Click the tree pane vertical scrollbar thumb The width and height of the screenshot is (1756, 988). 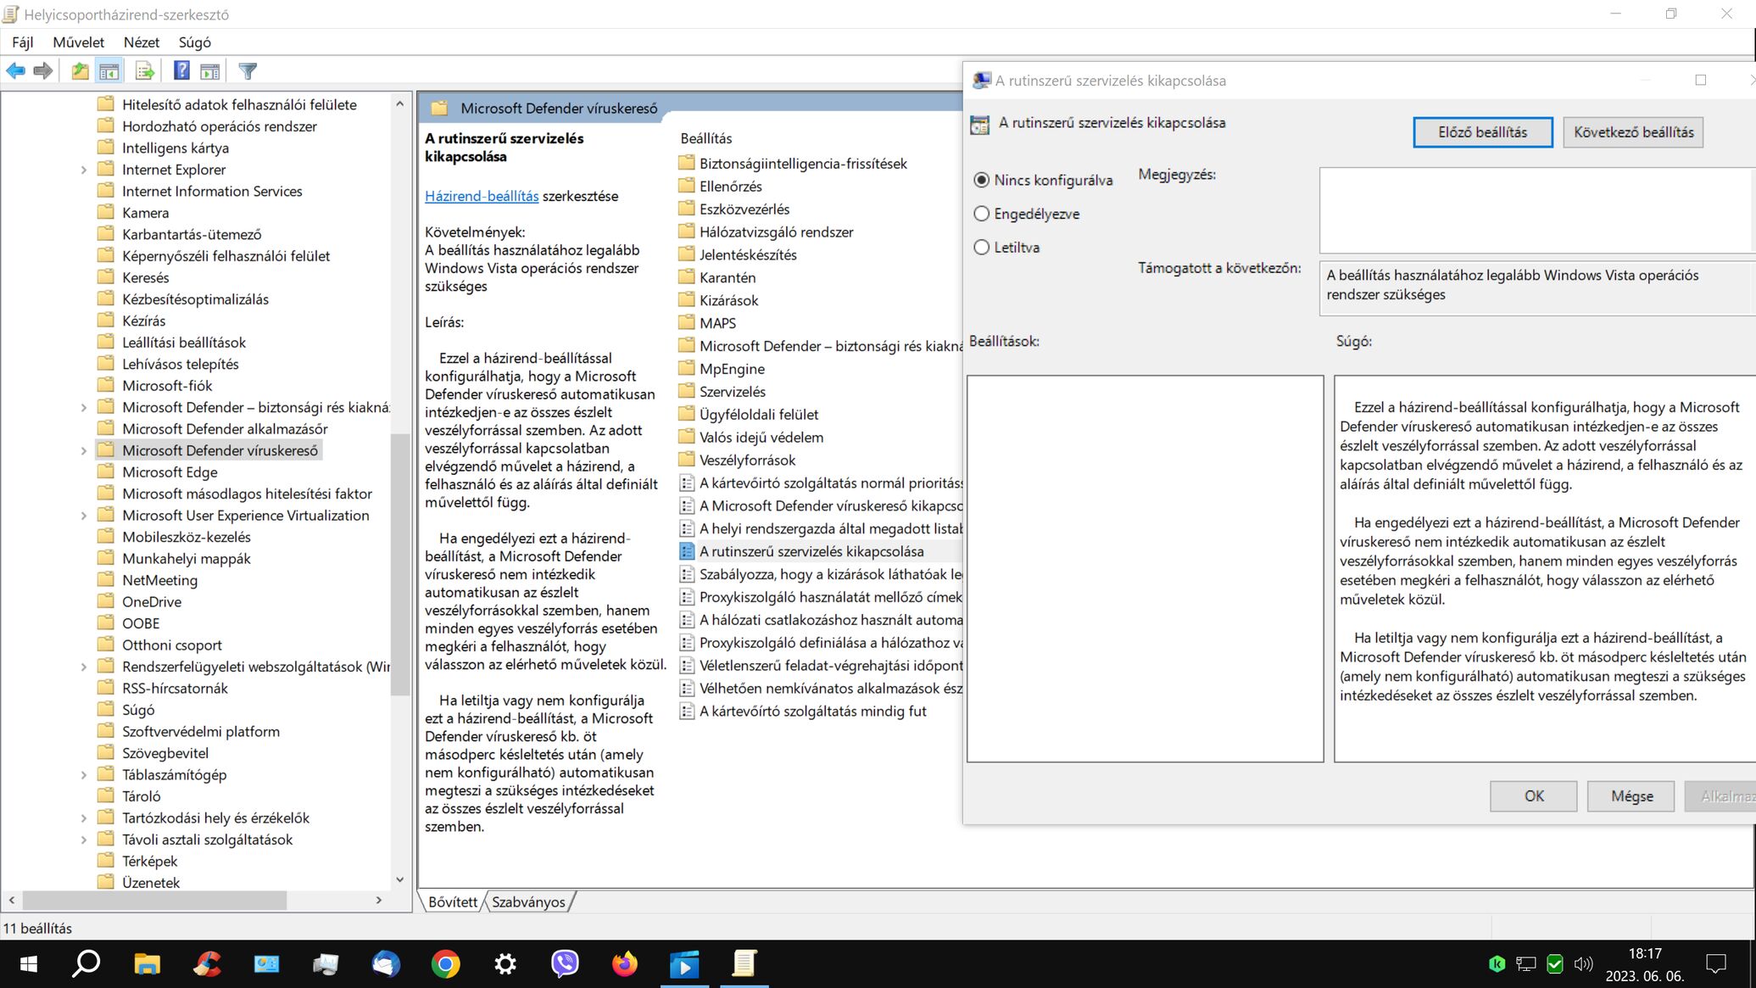(399, 565)
